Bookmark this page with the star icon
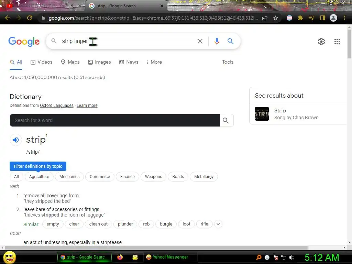The height and width of the screenshot is (264, 352). point(276,18)
